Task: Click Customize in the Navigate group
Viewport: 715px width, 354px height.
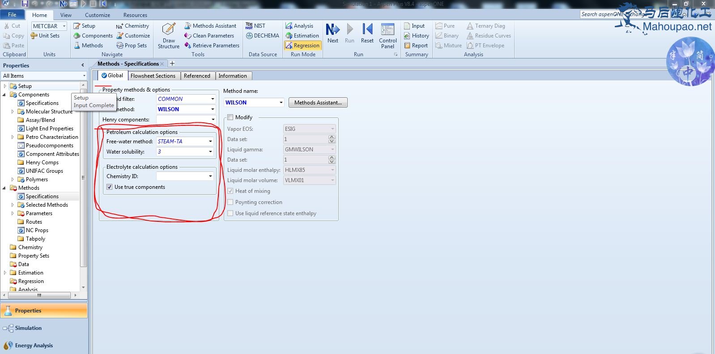Action: (x=133, y=36)
